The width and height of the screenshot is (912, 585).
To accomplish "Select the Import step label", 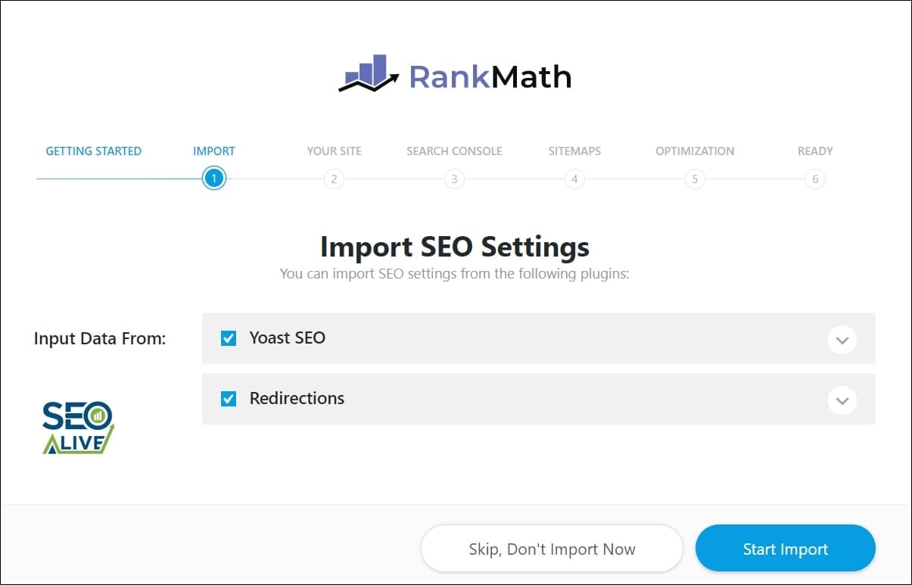I will pos(214,151).
